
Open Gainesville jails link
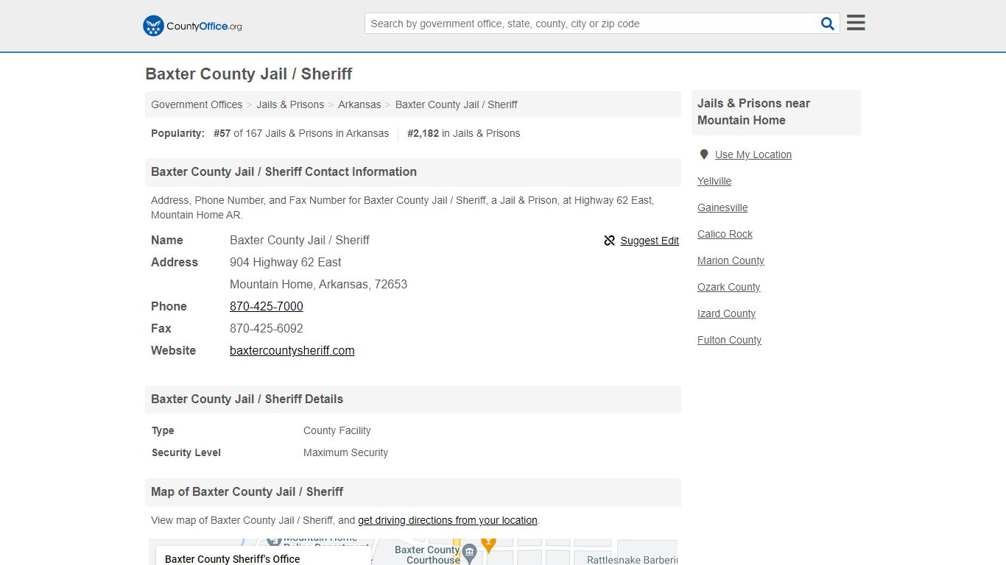tap(722, 207)
